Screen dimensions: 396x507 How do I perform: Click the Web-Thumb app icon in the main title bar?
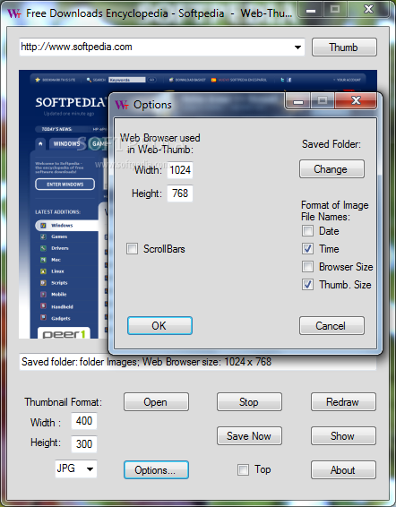pos(14,13)
